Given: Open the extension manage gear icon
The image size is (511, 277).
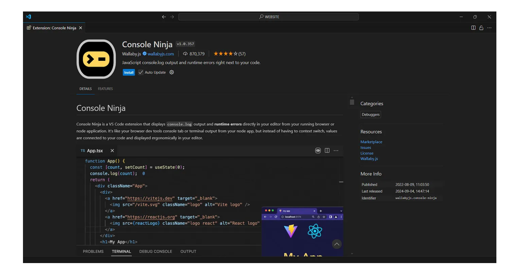Looking at the screenshot, I should (172, 72).
